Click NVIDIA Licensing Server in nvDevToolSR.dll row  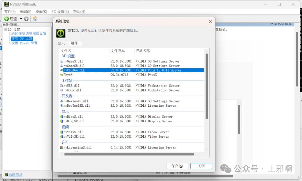click(x=156, y=106)
